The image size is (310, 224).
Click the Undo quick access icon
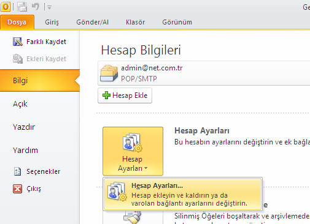coord(36,7)
